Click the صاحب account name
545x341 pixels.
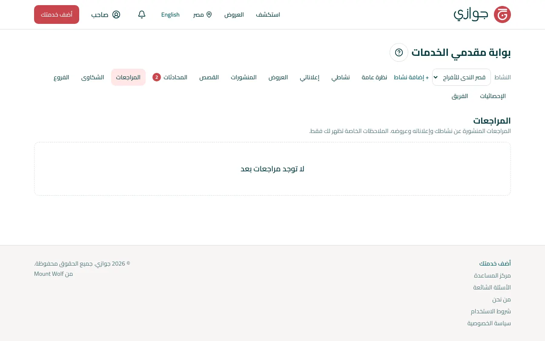[x=100, y=14]
